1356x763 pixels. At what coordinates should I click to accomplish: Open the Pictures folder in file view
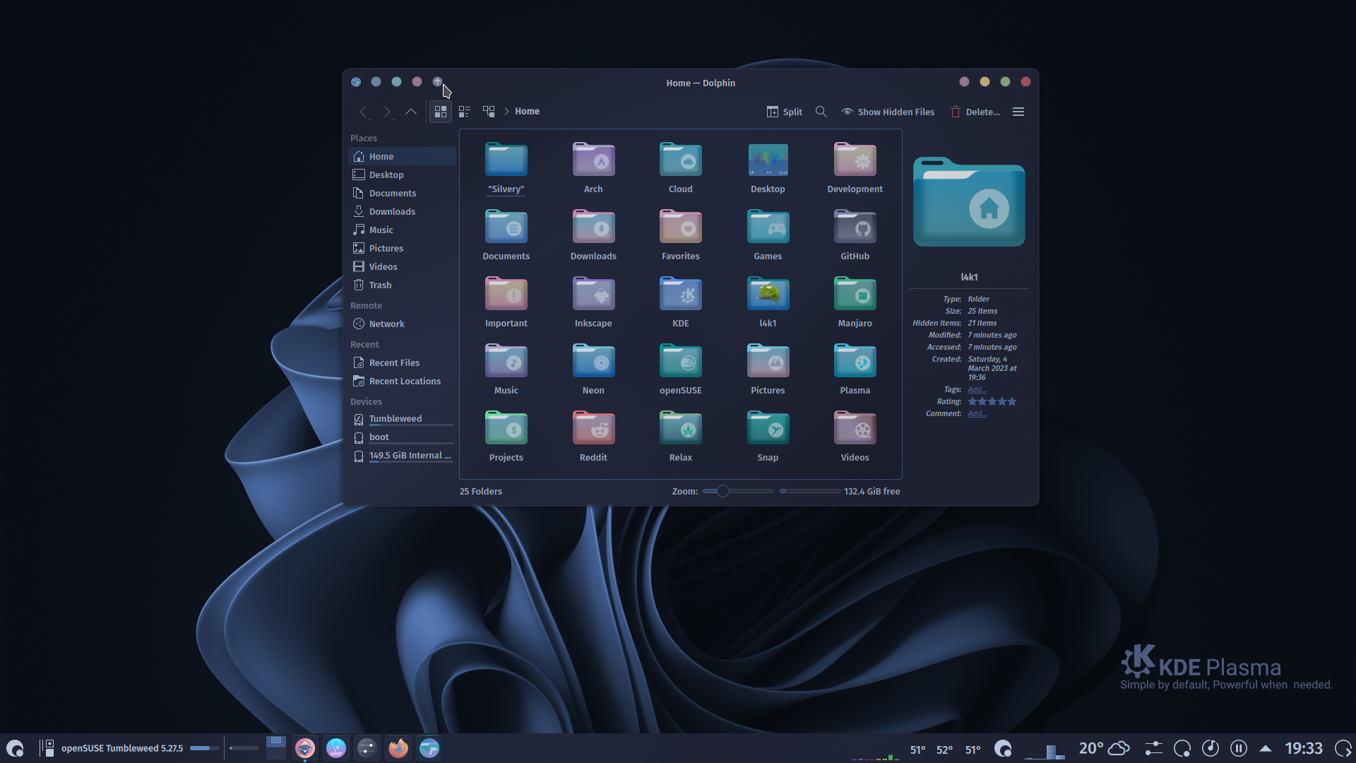pos(768,369)
